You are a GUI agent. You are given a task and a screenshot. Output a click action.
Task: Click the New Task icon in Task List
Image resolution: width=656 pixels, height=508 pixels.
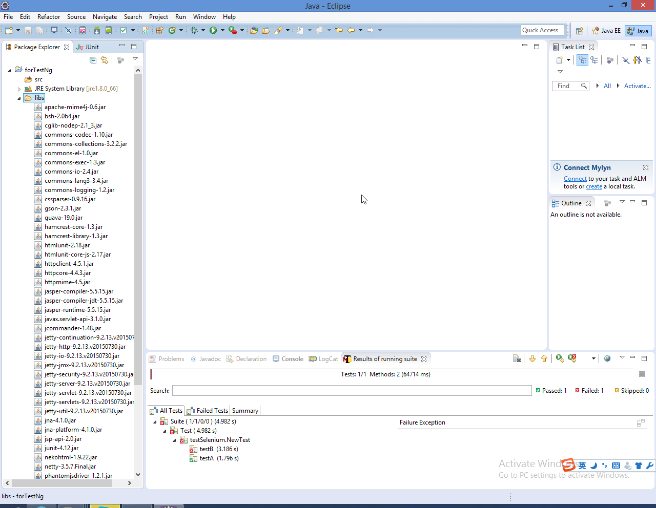click(x=560, y=60)
